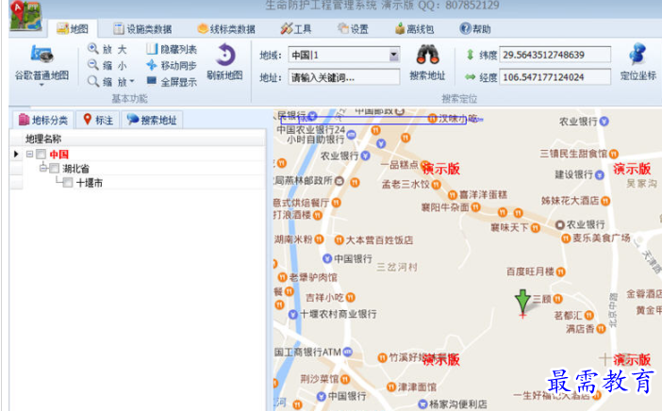Click the 三岔河村 map label

(397, 267)
